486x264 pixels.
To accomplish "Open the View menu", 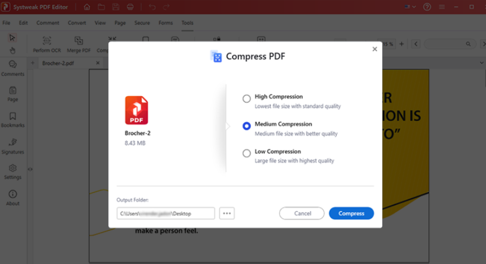I will pos(100,23).
